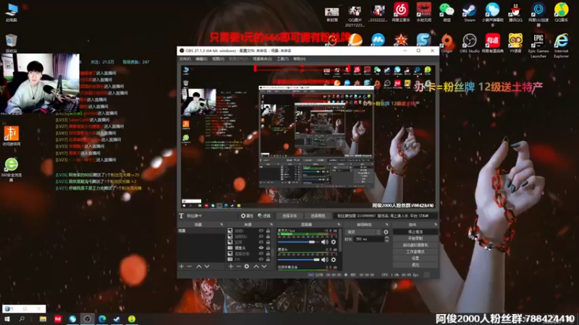Click the Studio Mode button

tap(415, 251)
